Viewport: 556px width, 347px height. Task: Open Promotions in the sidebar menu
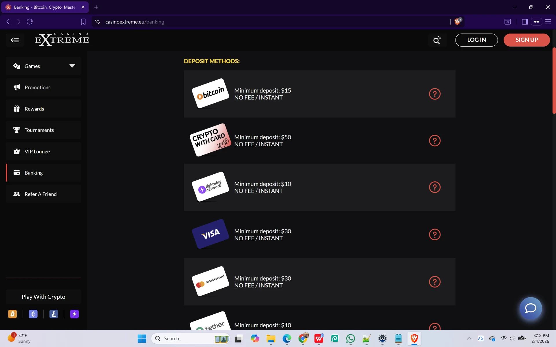click(37, 87)
